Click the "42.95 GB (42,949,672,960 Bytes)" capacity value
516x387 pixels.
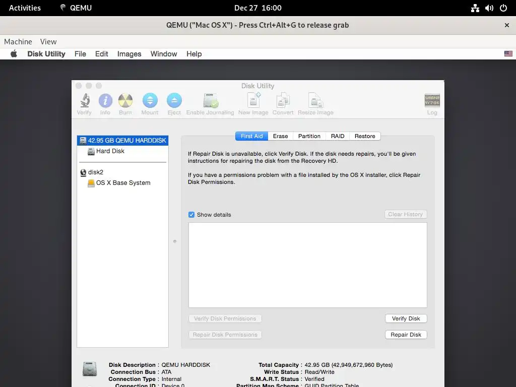(349, 365)
